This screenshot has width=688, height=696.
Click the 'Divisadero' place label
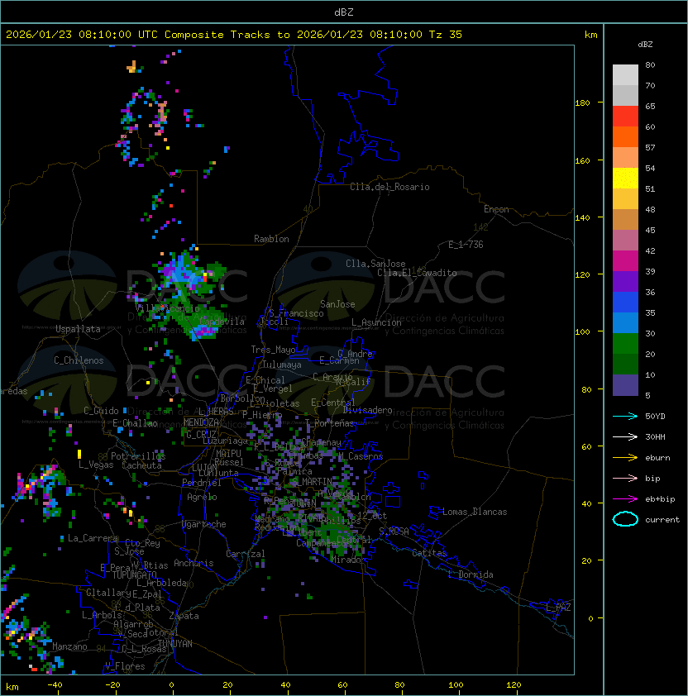368,410
